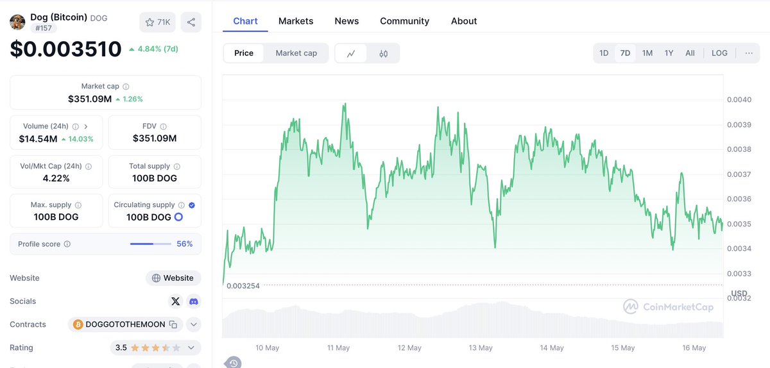Open the Markets tab
The image size is (770, 368).
296,21
